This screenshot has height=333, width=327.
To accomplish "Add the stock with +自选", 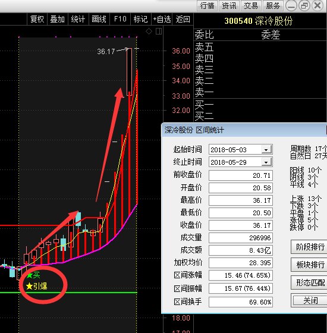I will [162, 19].
